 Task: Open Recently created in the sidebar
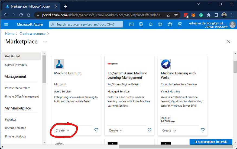[x=15, y=128]
